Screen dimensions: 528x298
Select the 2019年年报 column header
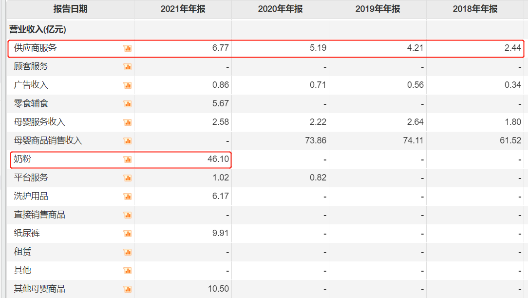point(377,9)
